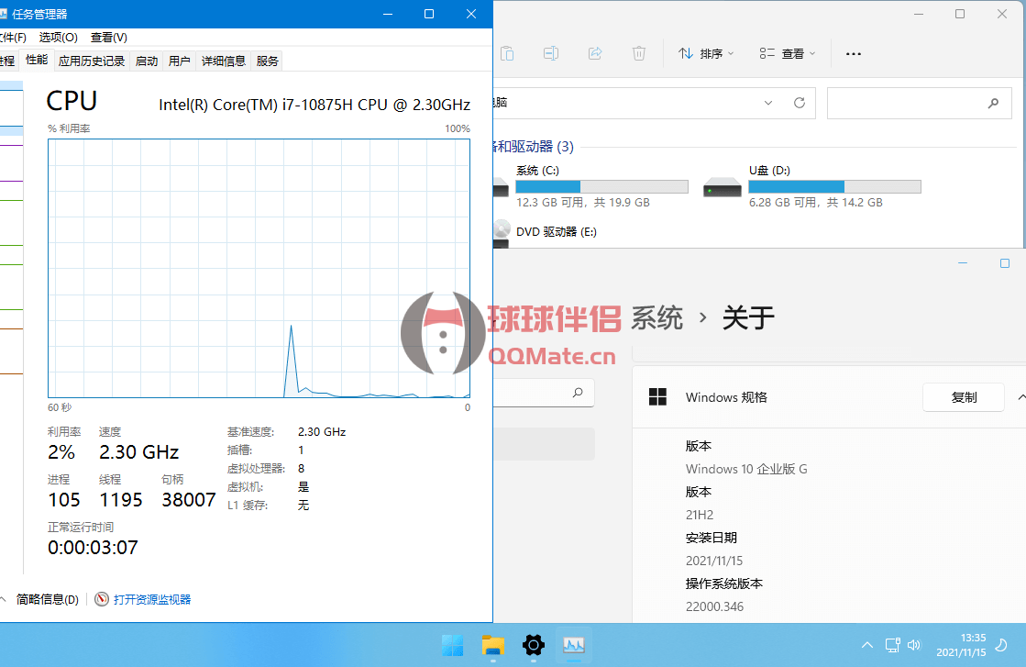Open the 查看(V) menu in Task Manager

tap(109, 38)
